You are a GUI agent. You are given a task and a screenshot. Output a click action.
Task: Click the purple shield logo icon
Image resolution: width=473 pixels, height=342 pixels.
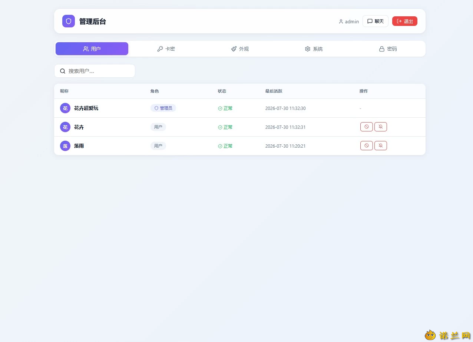[69, 21]
